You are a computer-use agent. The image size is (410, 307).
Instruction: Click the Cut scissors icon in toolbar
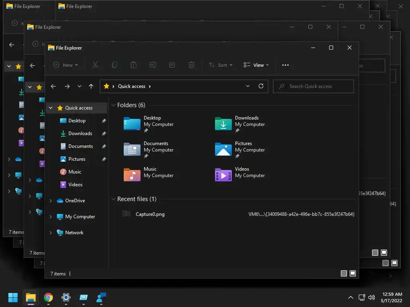(95, 65)
